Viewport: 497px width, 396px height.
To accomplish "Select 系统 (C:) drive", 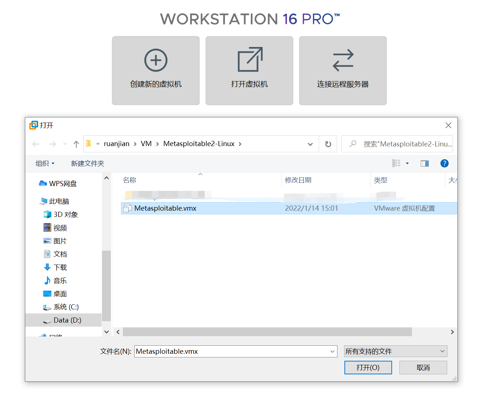I will click(61, 307).
